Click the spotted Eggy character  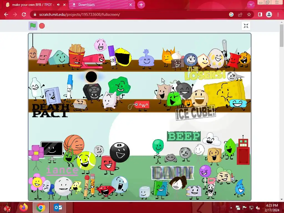click(x=216, y=58)
